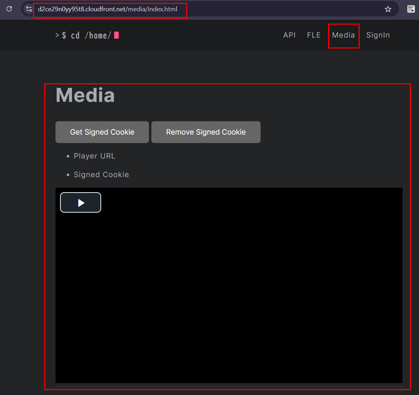
Task: Select the Media navigation tab
Action: click(x=343, y=35)
